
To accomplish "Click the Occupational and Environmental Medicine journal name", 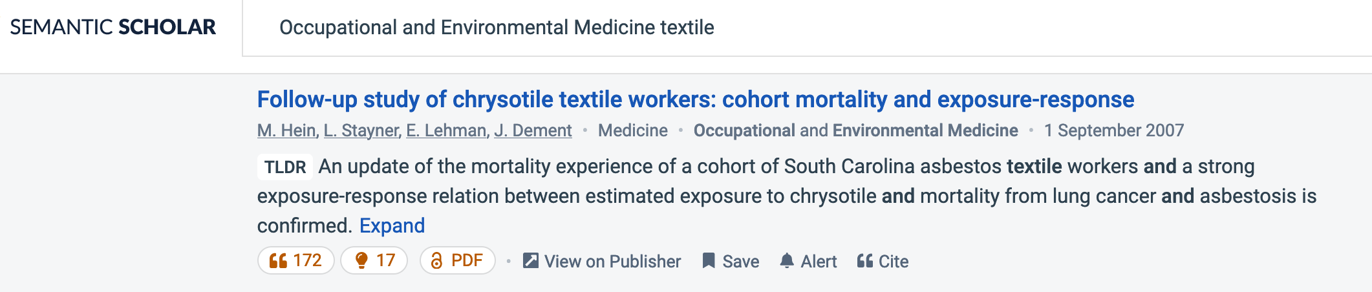I will click(x=855, y=130).
